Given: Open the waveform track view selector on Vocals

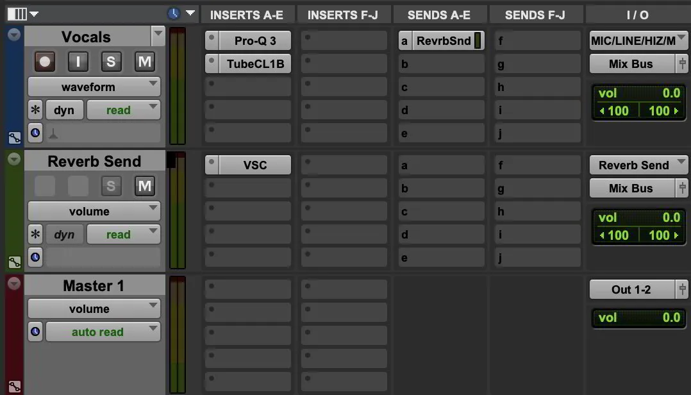Looking at the screenshot, I should 94,86.
